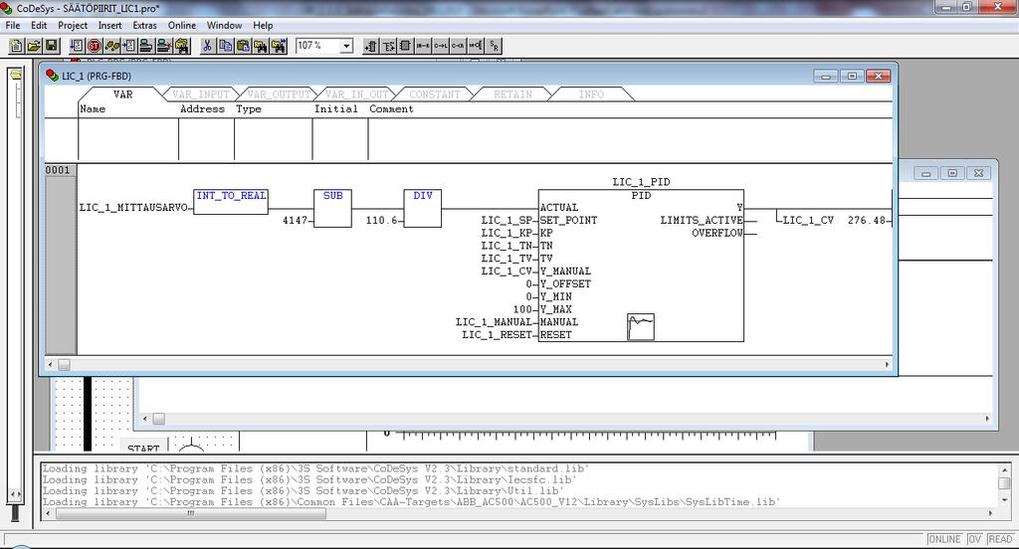1019x549 pixels.
Task: Click the message window horizontal scrollbar thumb
Action: tap(191, 513)
